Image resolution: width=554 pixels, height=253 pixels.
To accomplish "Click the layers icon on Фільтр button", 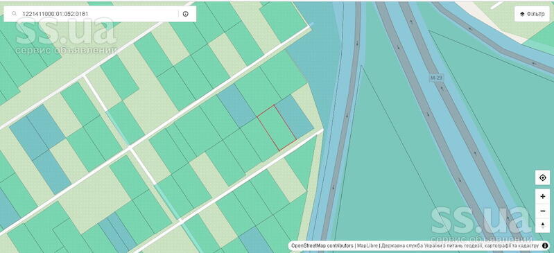I will (x=522, y=14).
